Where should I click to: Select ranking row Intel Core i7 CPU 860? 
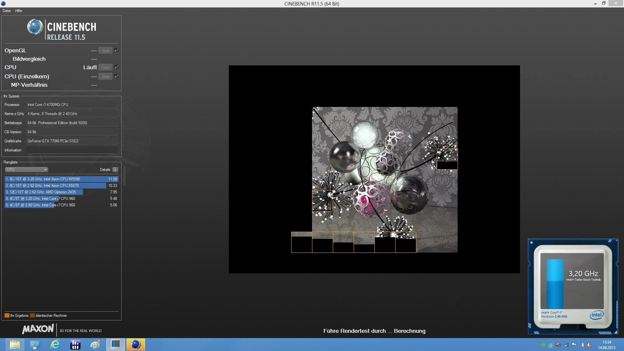point(61,205)
